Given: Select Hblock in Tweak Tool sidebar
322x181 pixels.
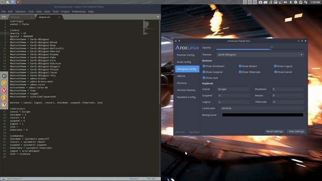Looking at the screenshot, I should (187, 76).
